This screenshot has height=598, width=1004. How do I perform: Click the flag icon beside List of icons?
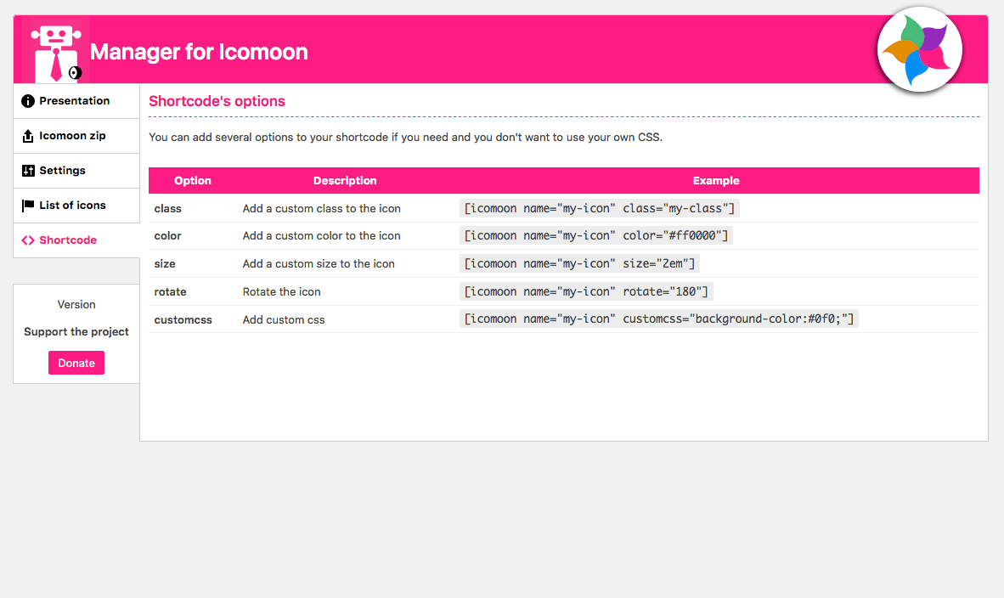[x=28, y=206]
